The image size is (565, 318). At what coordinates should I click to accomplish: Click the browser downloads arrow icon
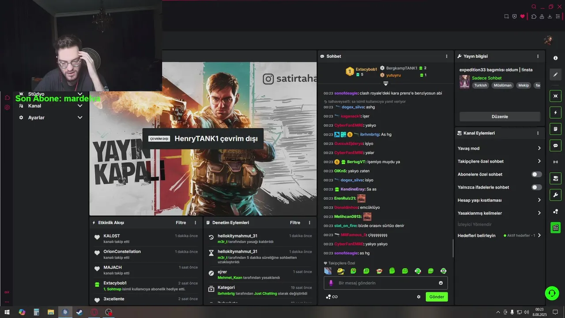pos(550,16)
